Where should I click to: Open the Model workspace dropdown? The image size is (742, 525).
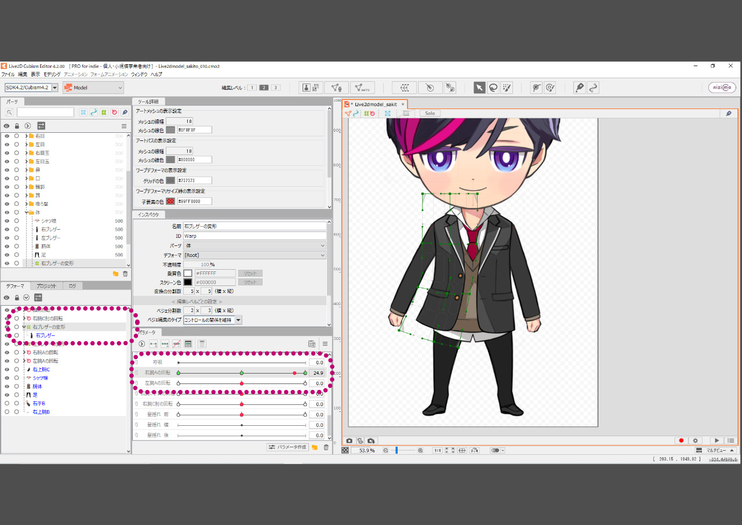coord(93,88)
